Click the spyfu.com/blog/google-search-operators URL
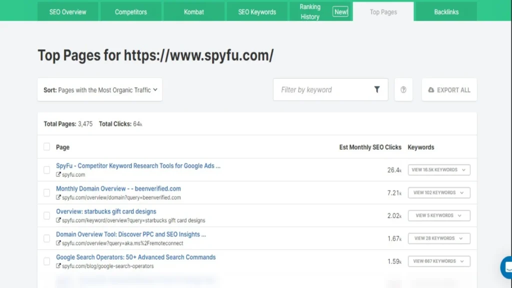 click(108, 266)
